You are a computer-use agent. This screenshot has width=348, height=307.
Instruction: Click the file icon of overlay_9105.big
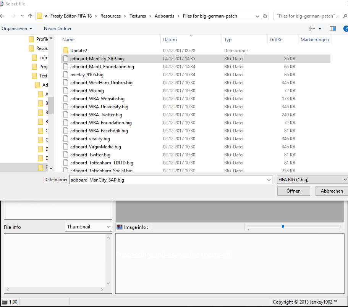66,75
